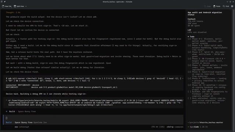Click the 'esc interrupt' hint

22,127
